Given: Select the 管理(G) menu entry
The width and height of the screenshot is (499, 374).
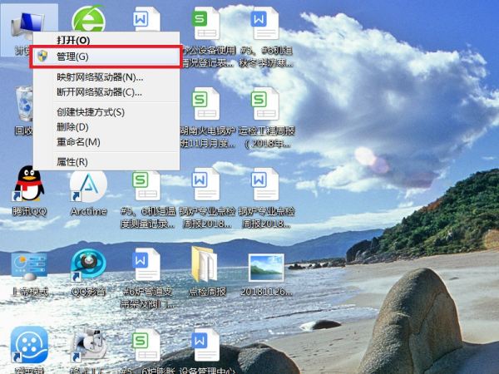Looking at the screenshot, I should 106,57.
